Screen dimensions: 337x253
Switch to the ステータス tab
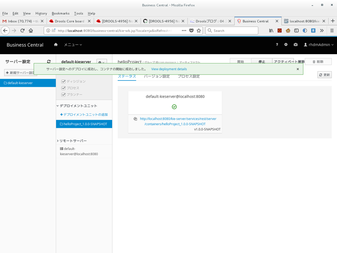(x=127, y=76)
